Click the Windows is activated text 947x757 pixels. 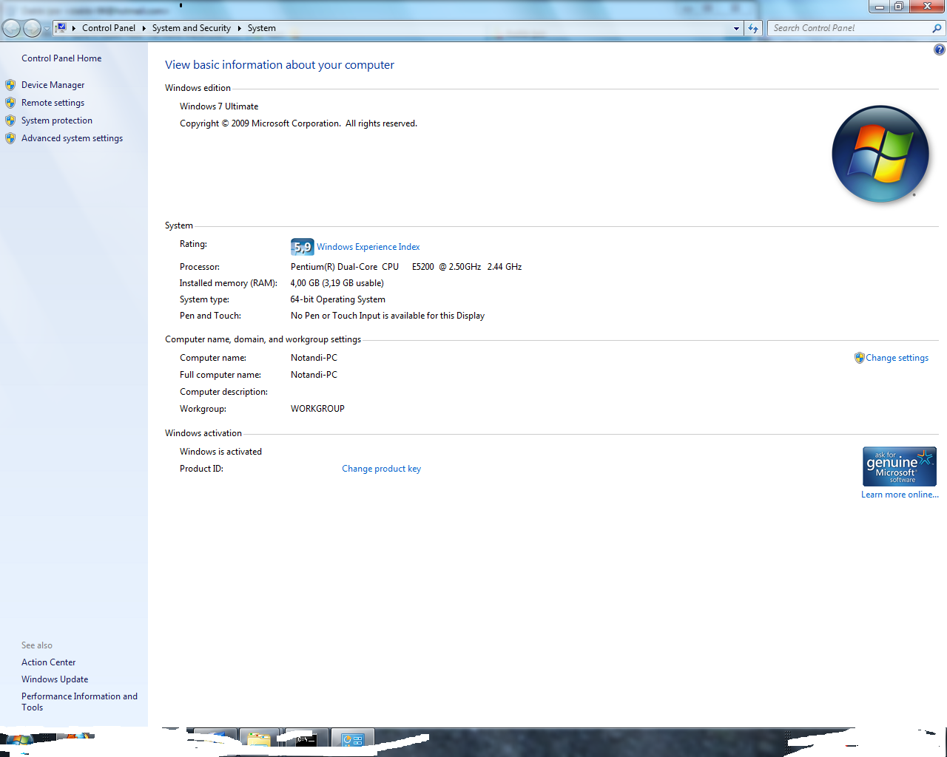[220, 452]
